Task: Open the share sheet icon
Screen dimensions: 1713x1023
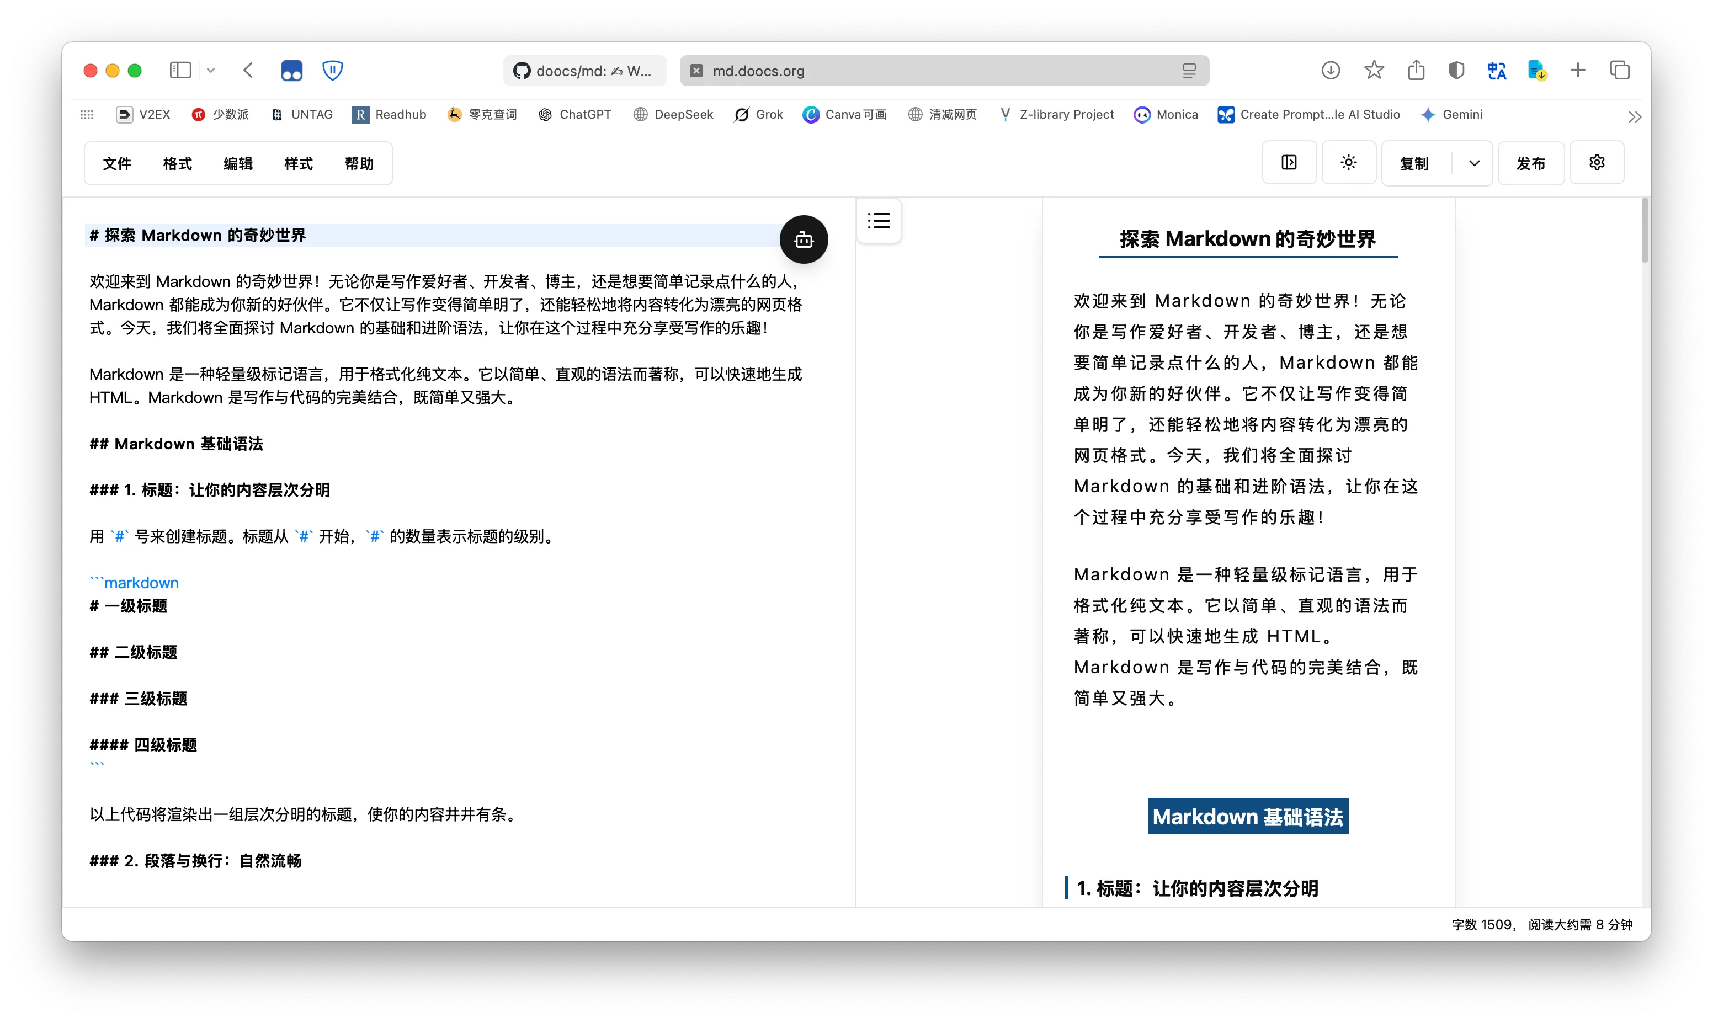Action: (1416, 70)
